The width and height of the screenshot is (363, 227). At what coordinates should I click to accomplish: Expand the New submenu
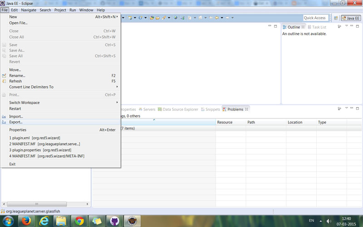(60, 17)
